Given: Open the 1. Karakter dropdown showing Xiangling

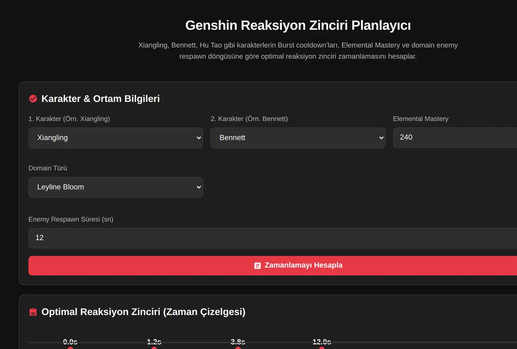Looking at the screenshot, I should coord(115,138).
